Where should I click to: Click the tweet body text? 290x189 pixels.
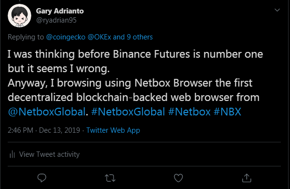(135, 83)
